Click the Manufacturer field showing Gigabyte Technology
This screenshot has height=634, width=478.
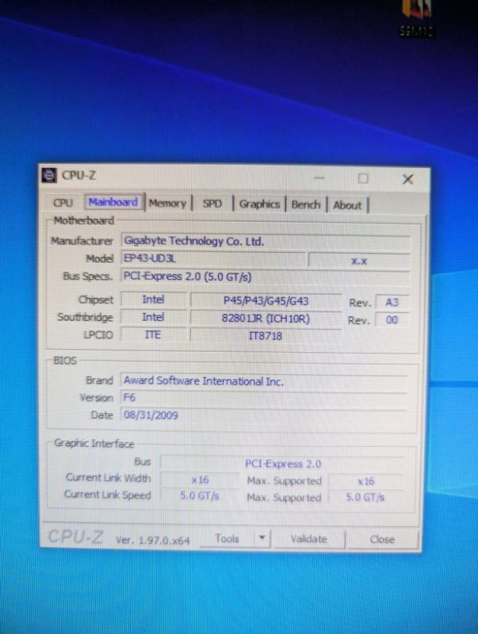(x=265, y=241)
